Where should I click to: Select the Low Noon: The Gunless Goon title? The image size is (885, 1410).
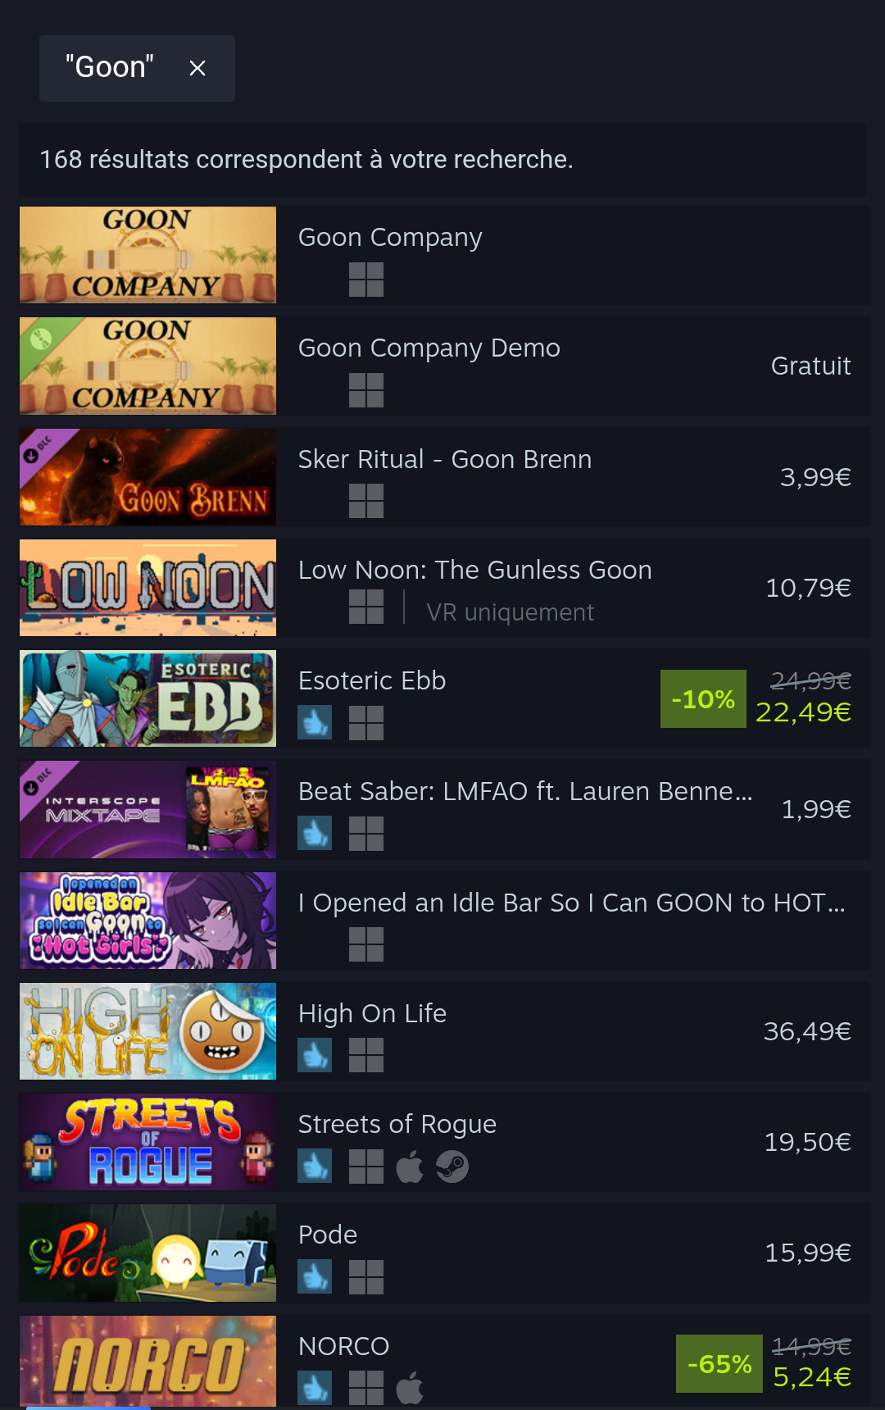coord(475,570)
